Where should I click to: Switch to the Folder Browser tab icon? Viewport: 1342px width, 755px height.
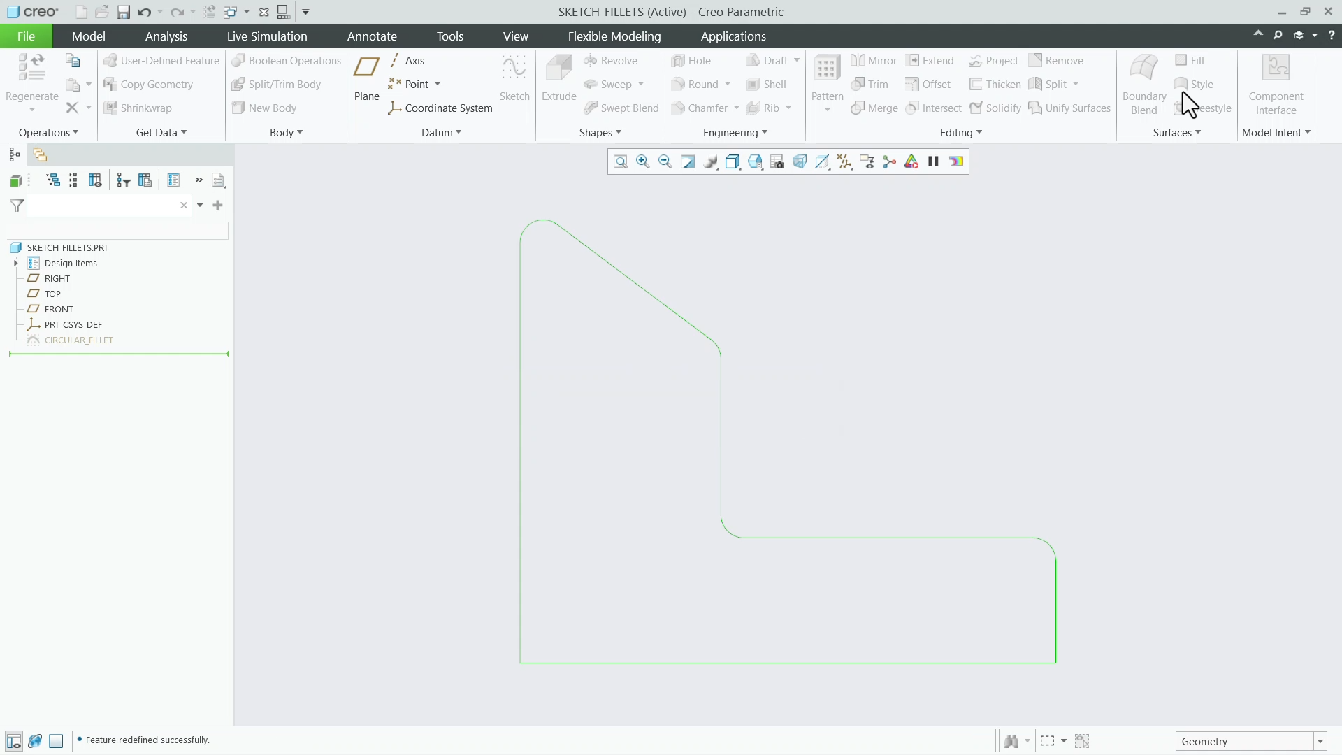(x=40, y=154)
